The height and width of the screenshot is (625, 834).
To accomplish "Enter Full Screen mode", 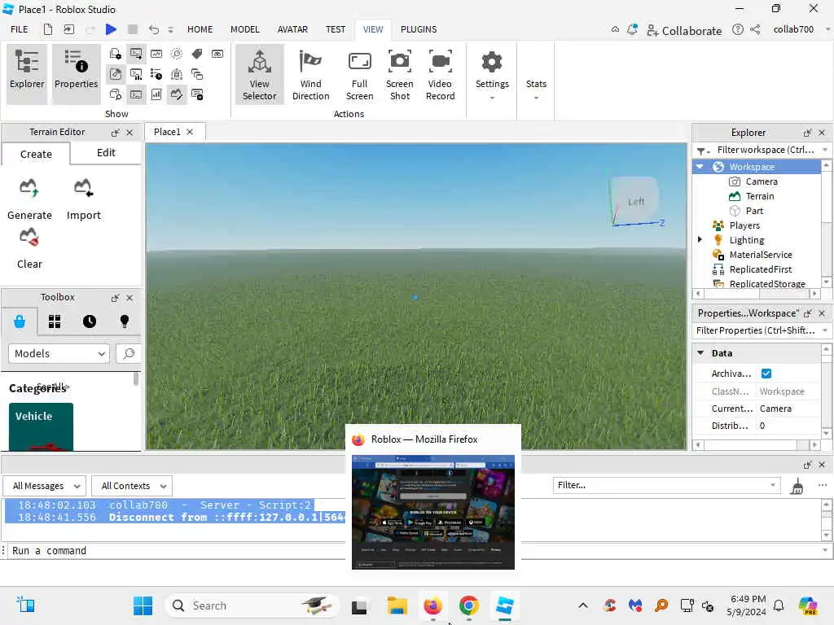I will point(359,74).
